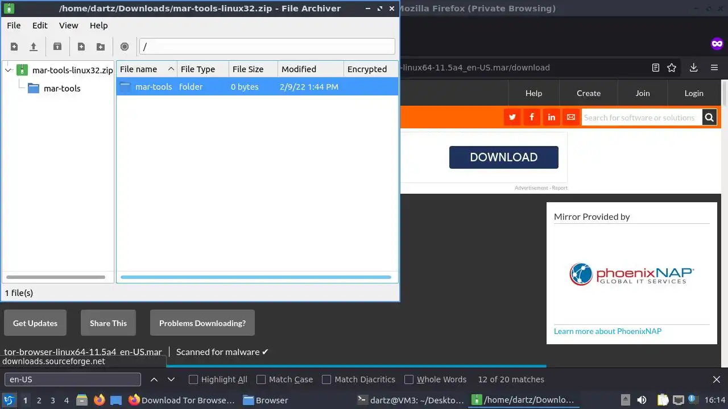Click the network tray icon
728x409 pixels.
679,400
